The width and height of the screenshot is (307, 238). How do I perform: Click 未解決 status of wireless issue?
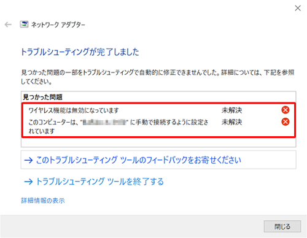point(231,110)
